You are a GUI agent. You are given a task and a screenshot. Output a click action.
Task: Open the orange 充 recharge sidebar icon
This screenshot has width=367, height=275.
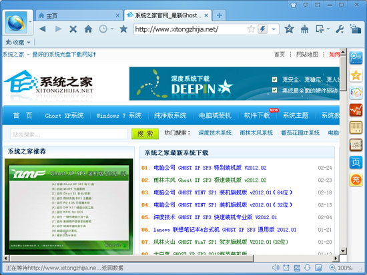click(x=356, y=180)
